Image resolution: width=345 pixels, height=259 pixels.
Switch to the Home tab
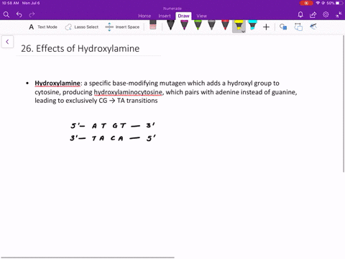pyautogui.click(x=144, y=16)
